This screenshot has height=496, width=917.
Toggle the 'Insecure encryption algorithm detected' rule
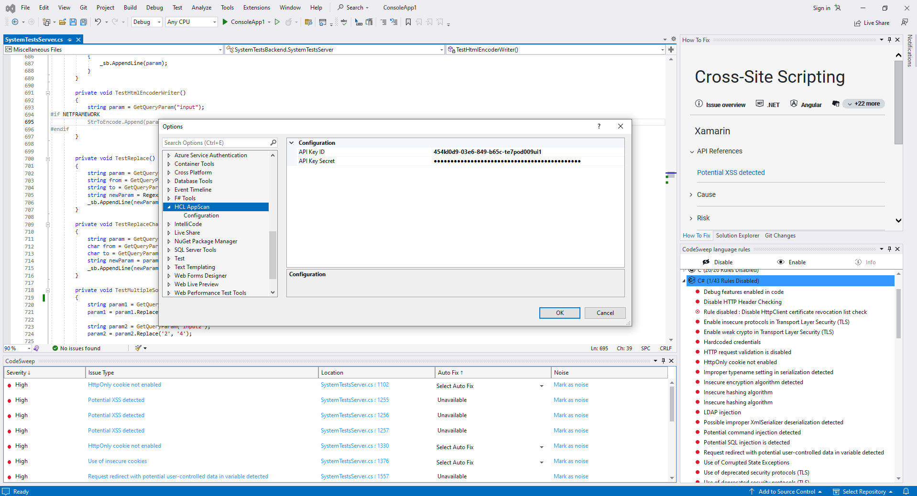698,382
